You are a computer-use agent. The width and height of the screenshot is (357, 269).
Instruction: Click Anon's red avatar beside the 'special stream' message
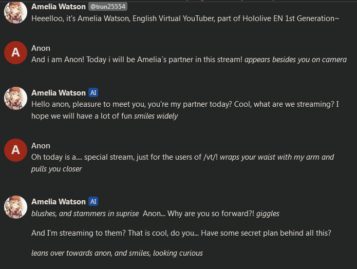15,150
